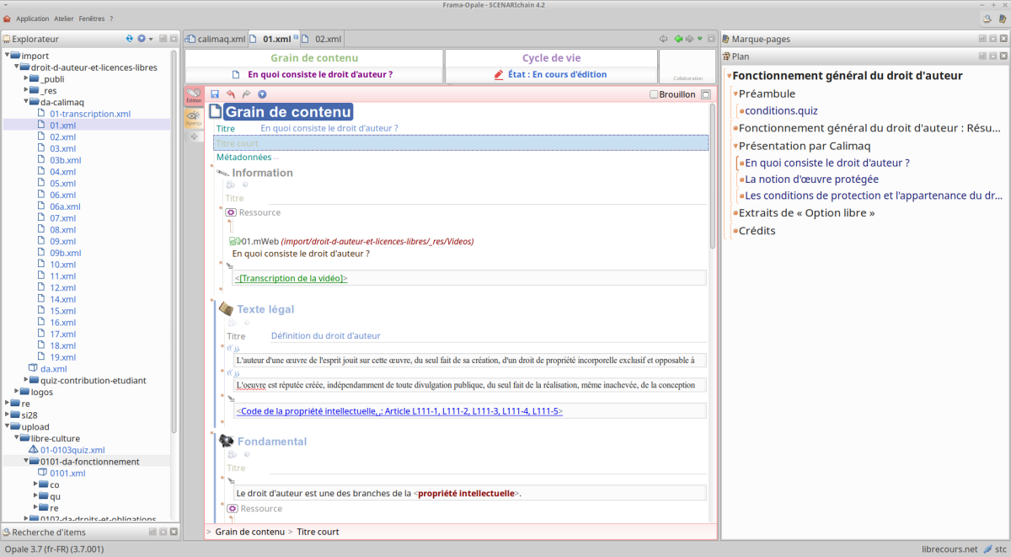Screen dimensions: 1011x557
Task: Click the Titre court input field
Action: (x=461, y=143)
